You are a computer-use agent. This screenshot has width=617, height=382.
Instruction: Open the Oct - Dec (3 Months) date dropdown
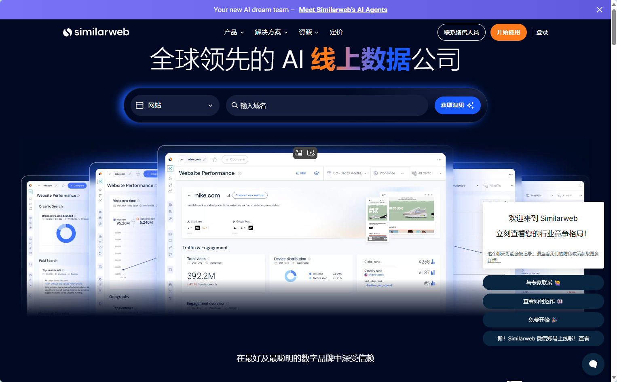click(347, 173)
